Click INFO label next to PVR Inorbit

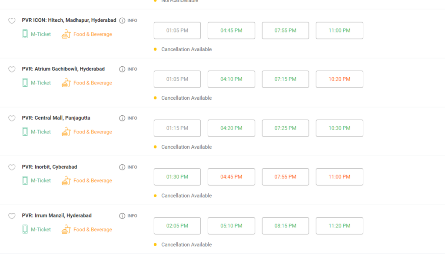point(132,167)
